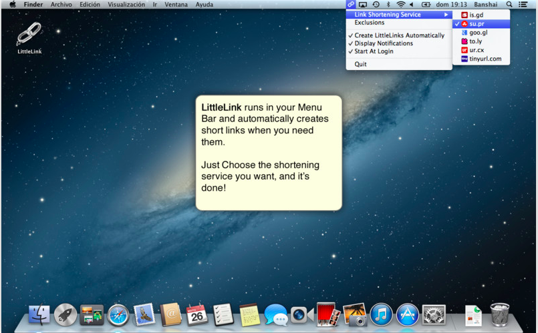Open Calendar icon showing 26
This screenshot has height=333, width=538.
tap(197, 314)
